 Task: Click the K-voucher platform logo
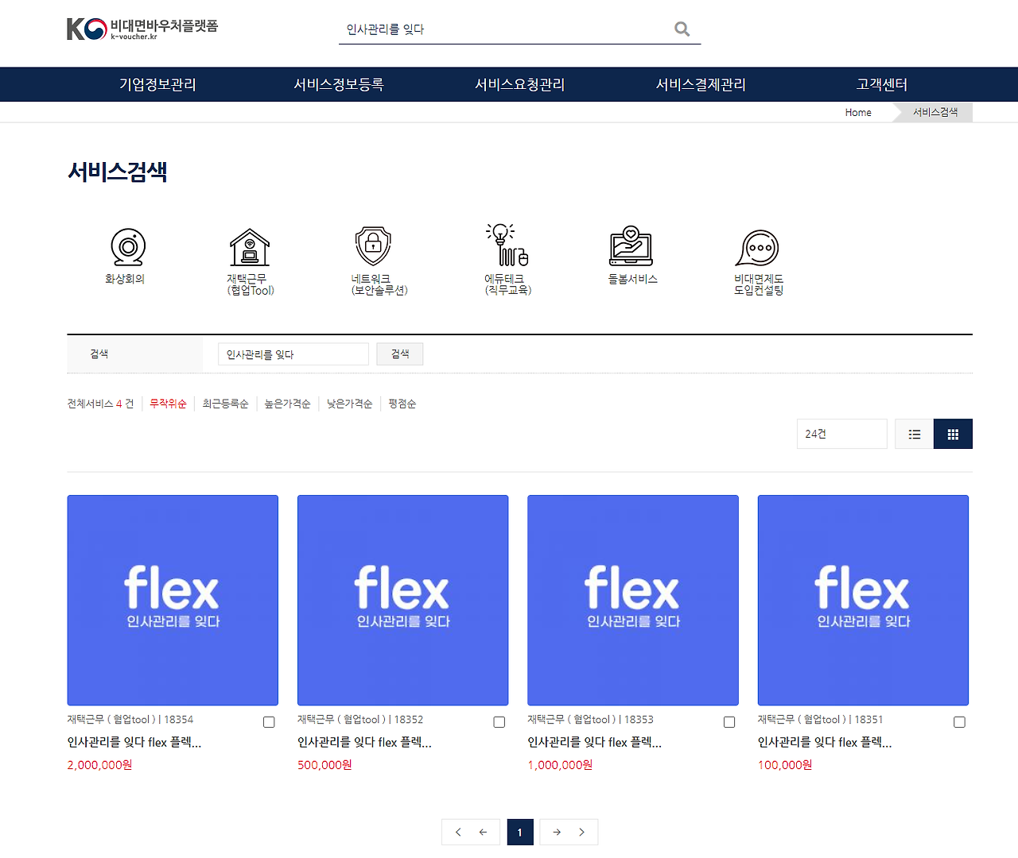(x=142, y=29)
